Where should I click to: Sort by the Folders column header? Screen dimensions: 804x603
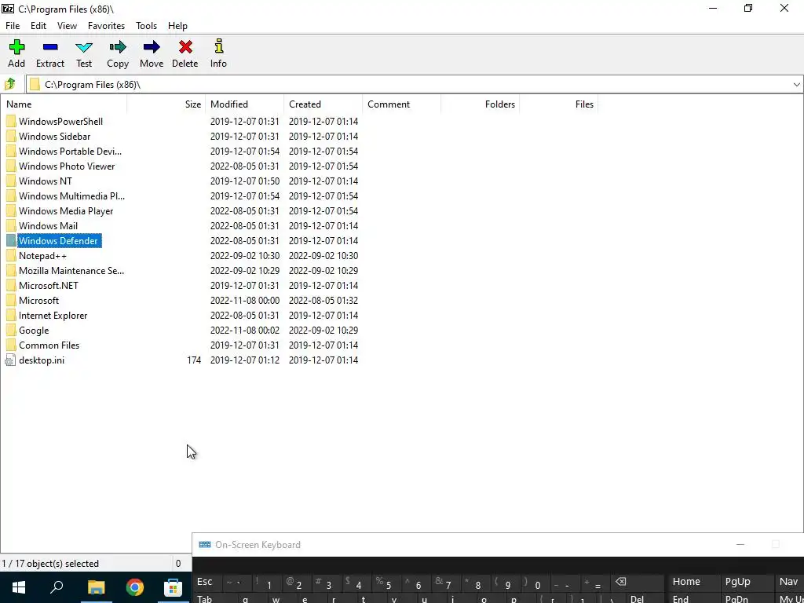point(480,104)
